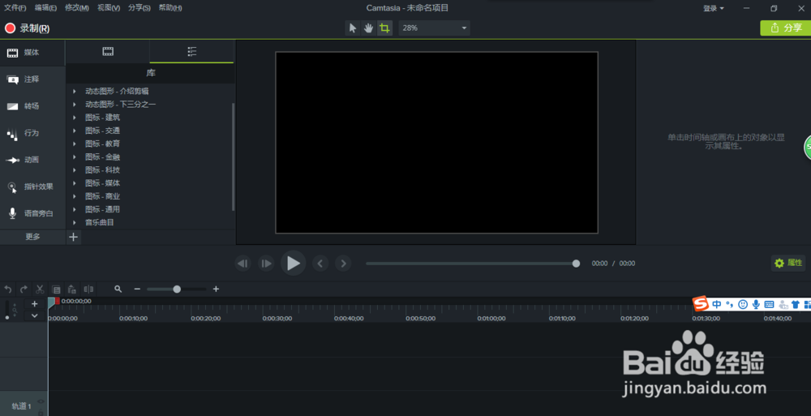Open the 行为 Behaviors panel
The height and width of the screenshot is (416, 811).
coord(32,133)
